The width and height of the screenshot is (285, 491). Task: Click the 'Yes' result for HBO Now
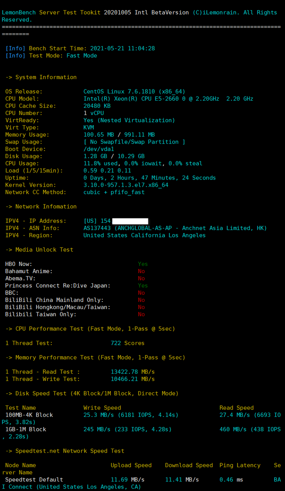(143, 264)
